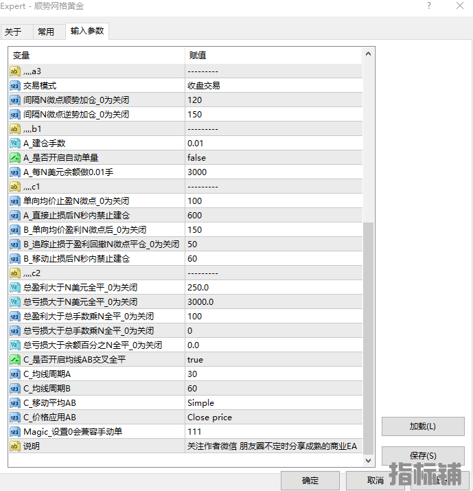The width and height of the screenshot is (473, 491).
Task: Close the Expert dialog window
Action: click(x=460, y=5)
